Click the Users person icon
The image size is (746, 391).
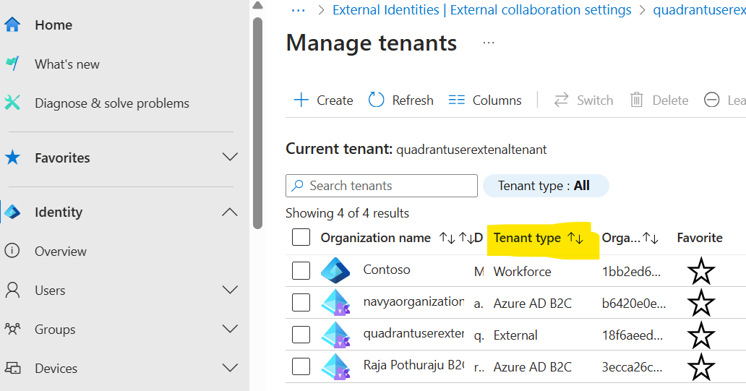12,290
